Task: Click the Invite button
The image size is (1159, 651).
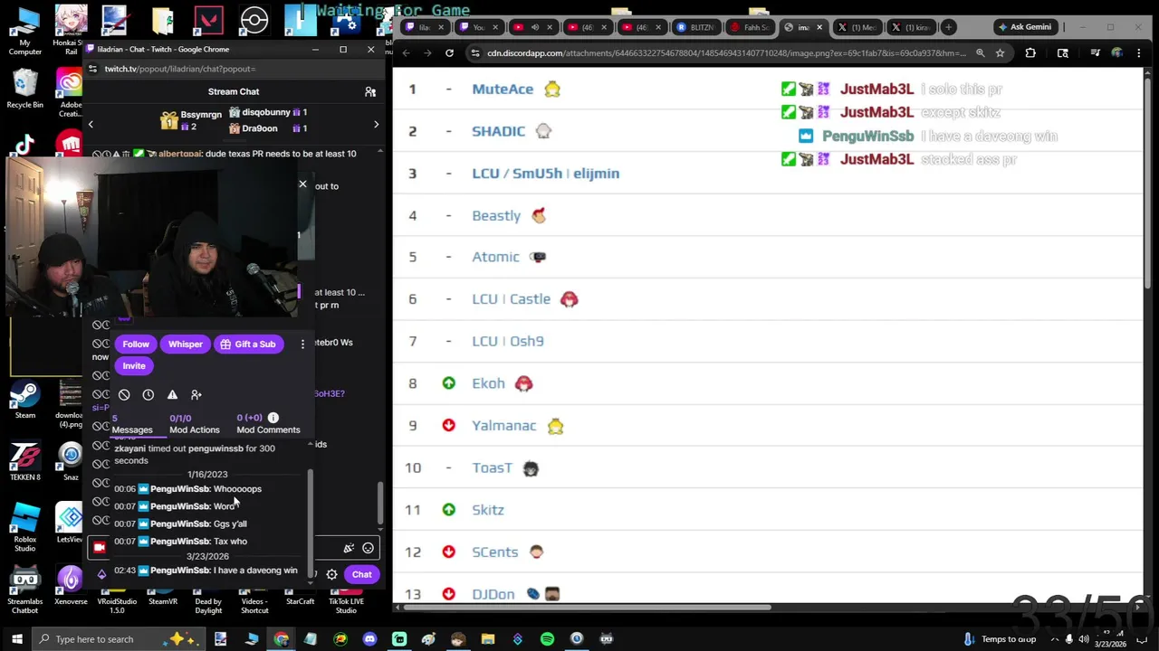Action: 134,366
